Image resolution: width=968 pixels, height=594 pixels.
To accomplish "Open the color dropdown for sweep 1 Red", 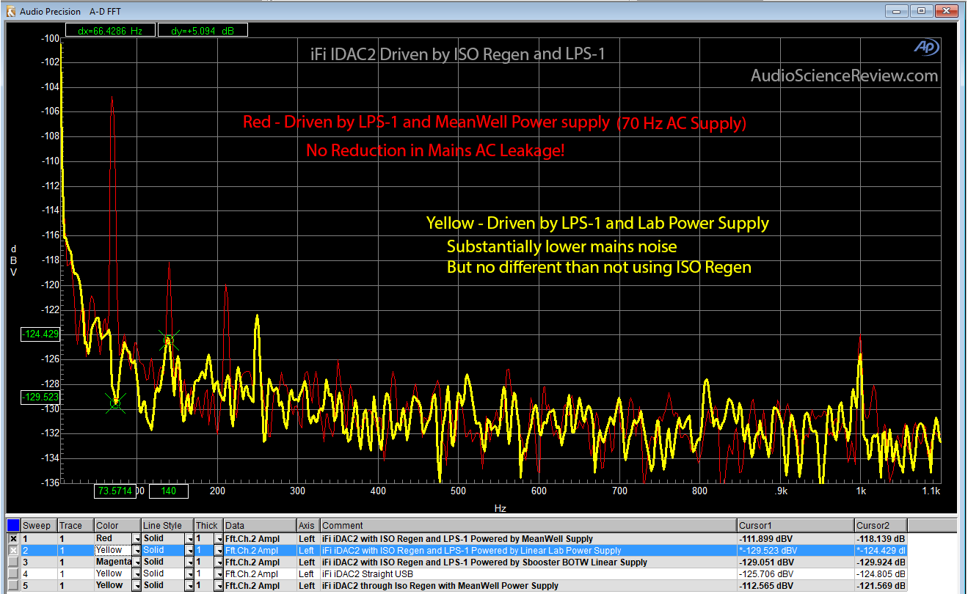I will click(136, 538).
